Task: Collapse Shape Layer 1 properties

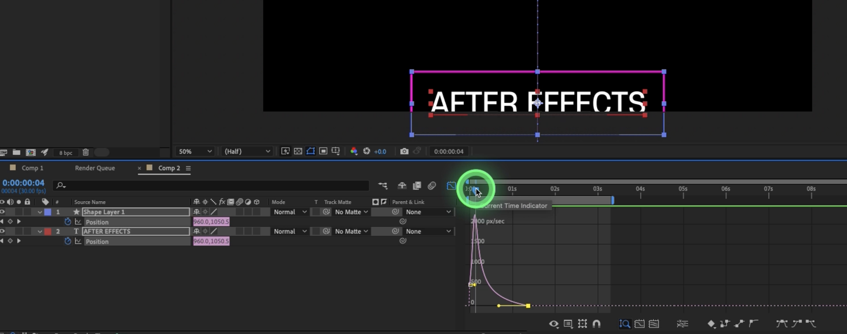Action: (40, 212)
